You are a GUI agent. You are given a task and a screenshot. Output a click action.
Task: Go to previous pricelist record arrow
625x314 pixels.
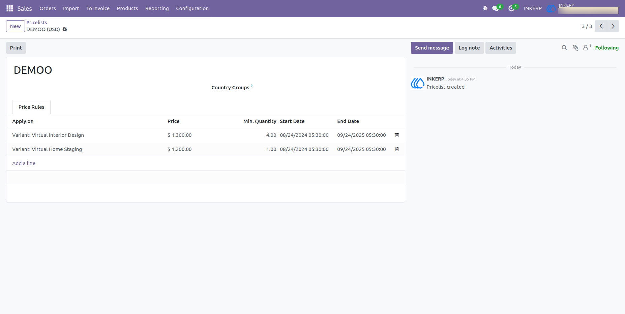coord(601,26)
